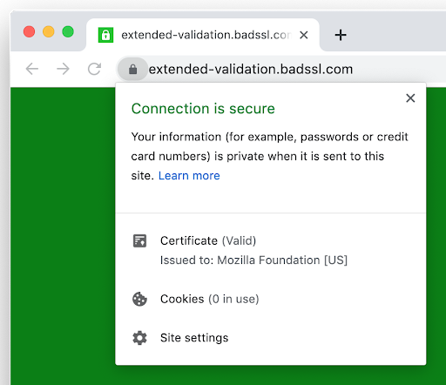
Task: Select the extended-validation.badssl.com tab title
Action: (206, 35)
